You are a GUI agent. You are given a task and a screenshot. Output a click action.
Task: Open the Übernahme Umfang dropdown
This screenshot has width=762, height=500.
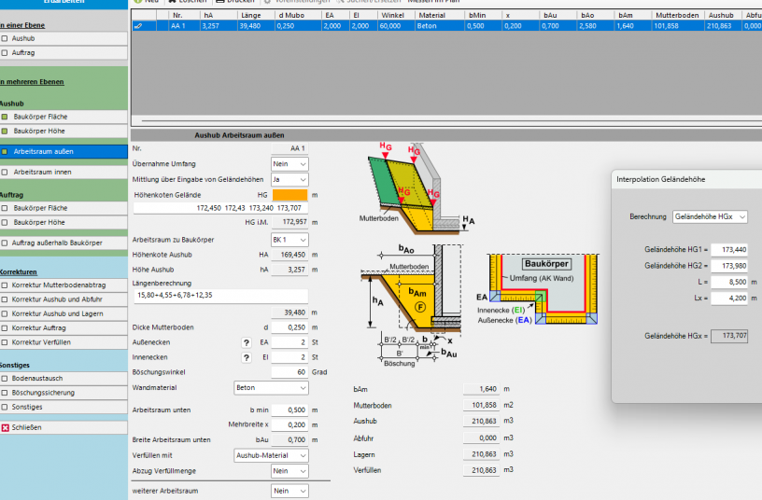click(x=289, y=164)
